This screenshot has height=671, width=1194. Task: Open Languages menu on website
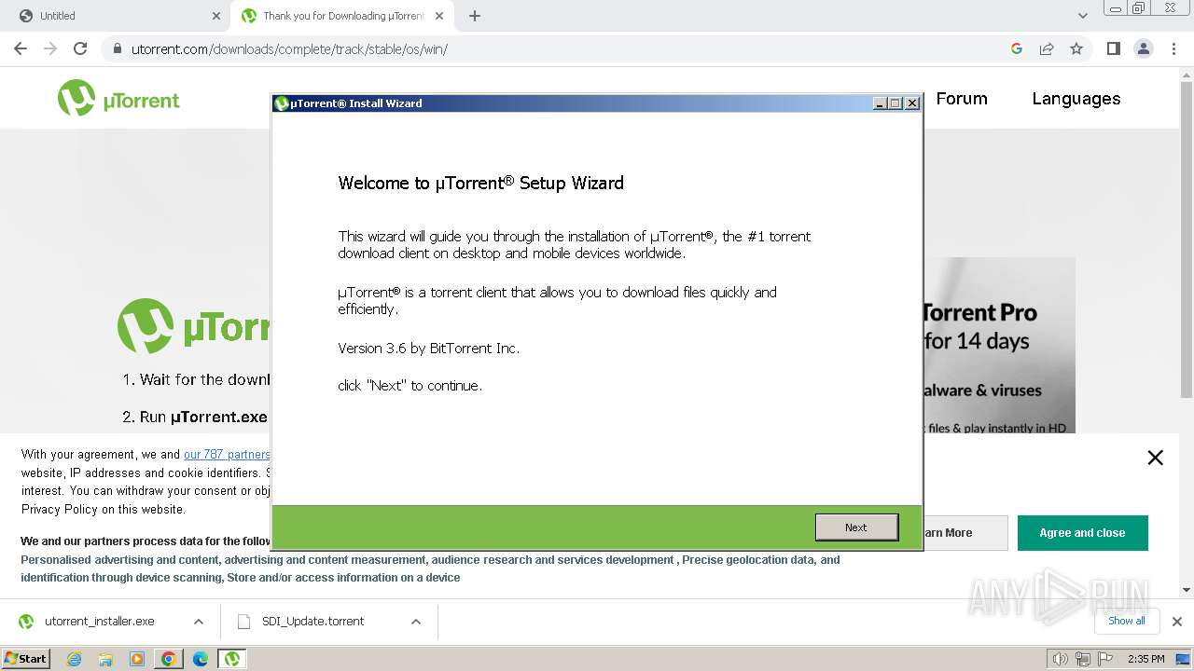click(x=1076, y=98)
